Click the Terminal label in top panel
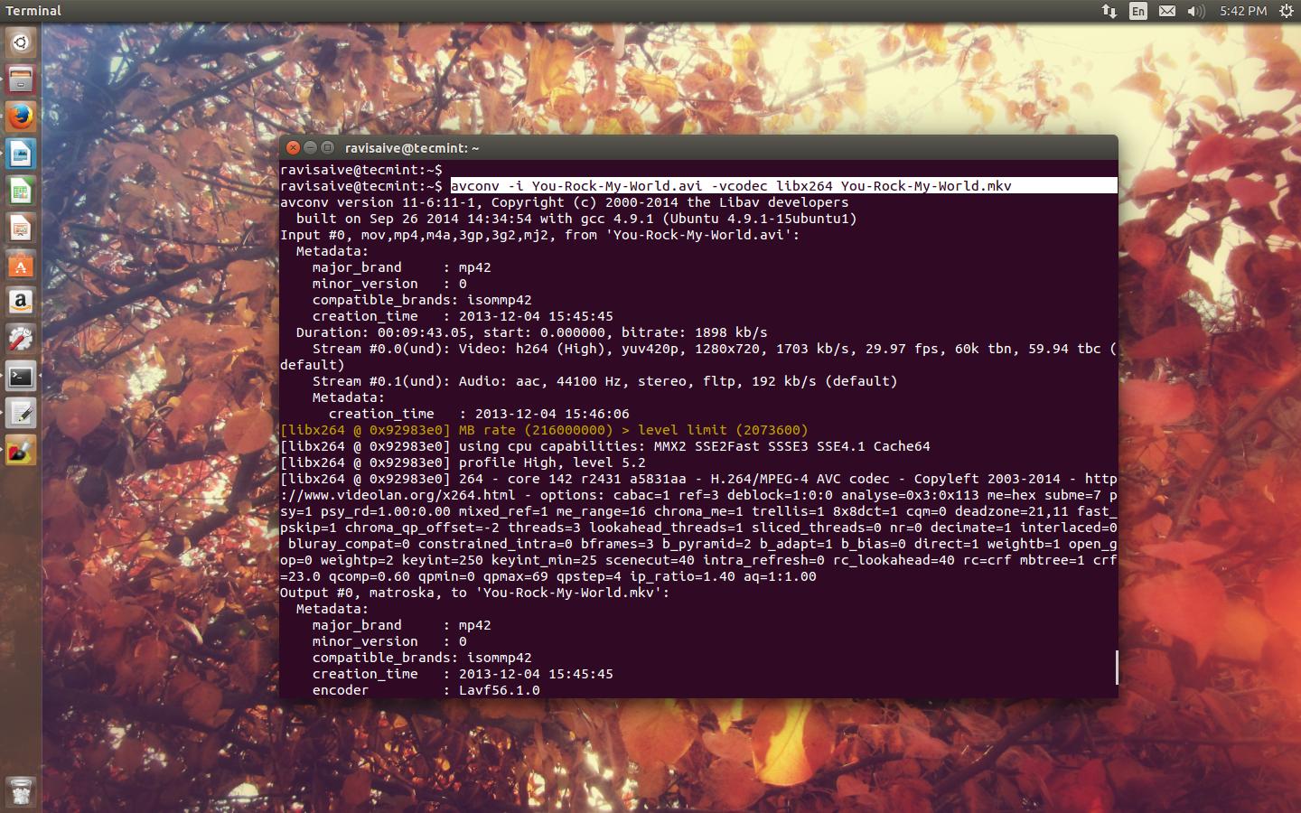This screenshot has height=813, width=1301. point(33,11)
